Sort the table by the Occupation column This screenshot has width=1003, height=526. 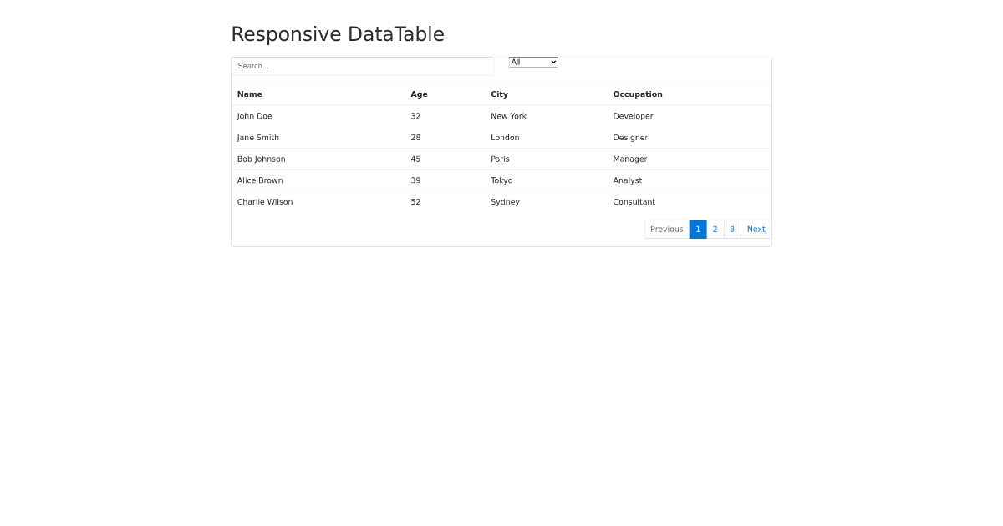(x=638, y=94)
